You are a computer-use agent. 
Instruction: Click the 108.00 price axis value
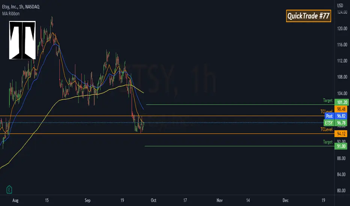coord(342,77)
